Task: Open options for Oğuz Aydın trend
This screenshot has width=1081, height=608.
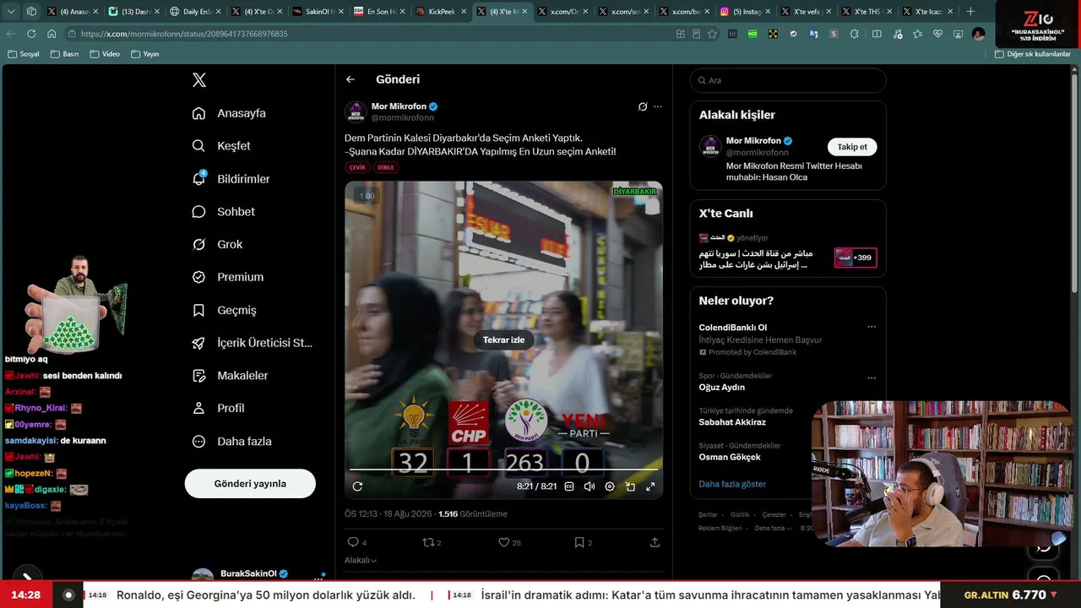Action: 872,377
